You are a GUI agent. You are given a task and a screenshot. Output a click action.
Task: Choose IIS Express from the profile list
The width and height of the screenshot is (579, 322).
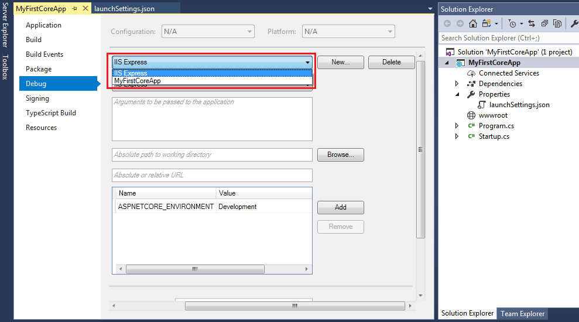point(212,73)
